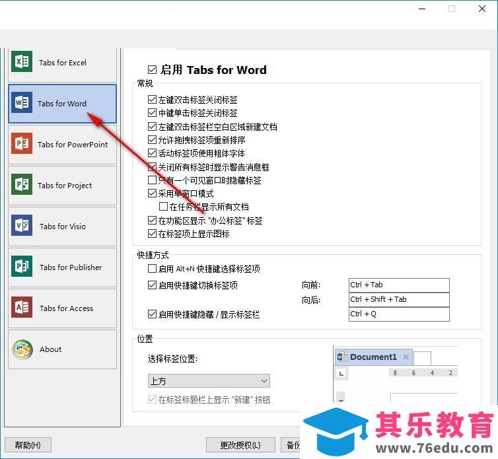Toggle 启用快捷键切换标签项 checkbox
Image resolution: width=498 pixels, height=459 pixels.
click(152, 285)
